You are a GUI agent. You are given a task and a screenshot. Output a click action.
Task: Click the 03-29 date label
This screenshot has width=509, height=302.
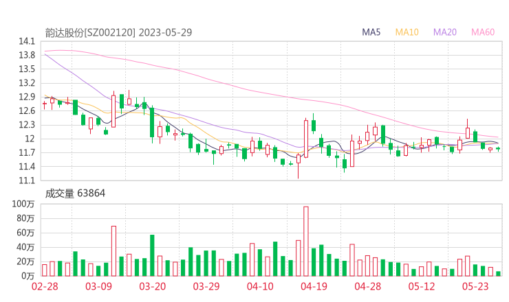click(x=206, y=286)
